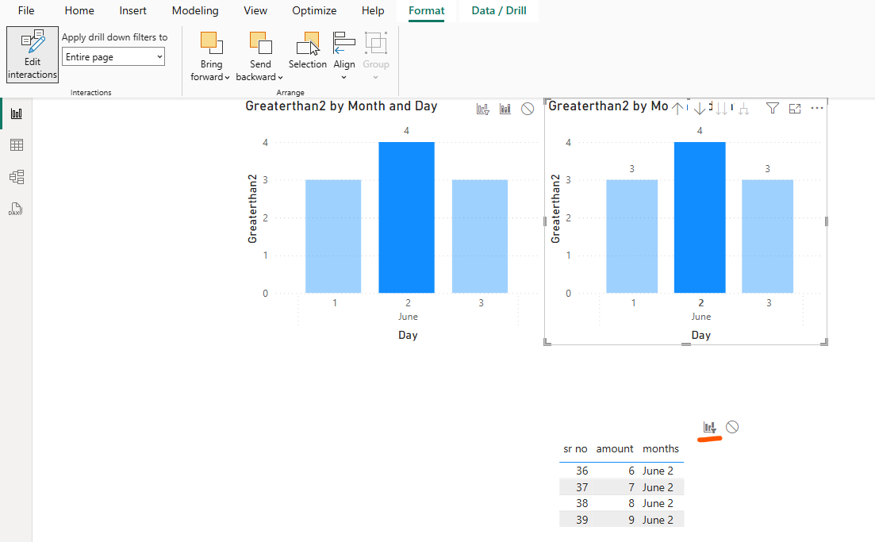Select table cell with sr no 39
The width and height of the screenshot is (875, 542).
click(x=582, y=521)
